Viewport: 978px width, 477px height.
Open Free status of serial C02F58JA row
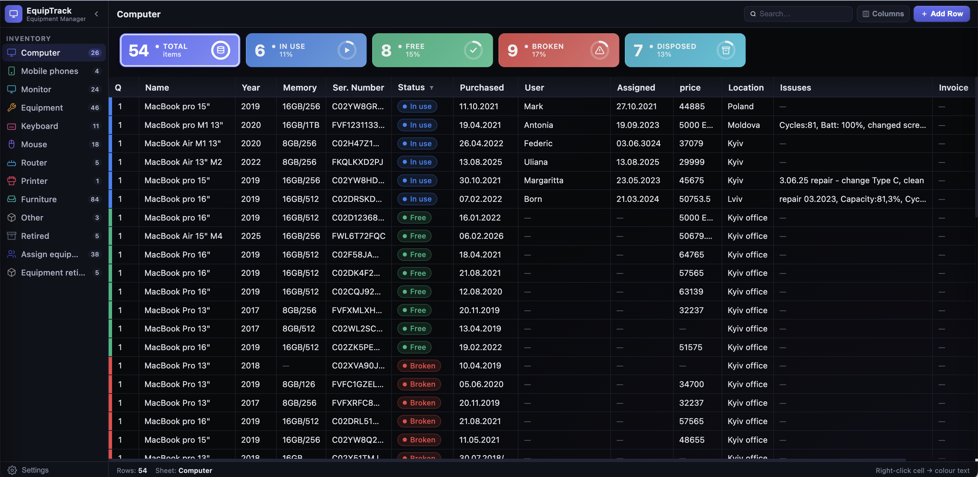click(x=414, y=255)
